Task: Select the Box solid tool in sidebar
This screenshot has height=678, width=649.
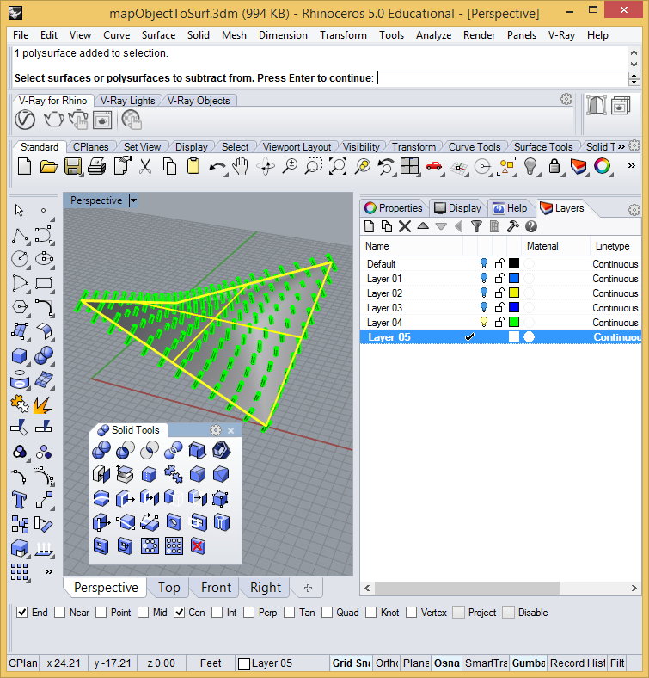Action: point(20,356)
